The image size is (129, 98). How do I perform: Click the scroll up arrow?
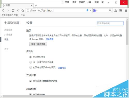[x=127, y=19]
